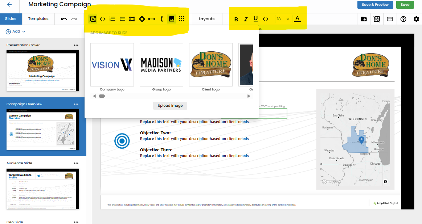The height and width of the screenshot is (224, 422).
Task: Toggle italic text formatting
Action: pyautogui.click(x=246, y=19)
